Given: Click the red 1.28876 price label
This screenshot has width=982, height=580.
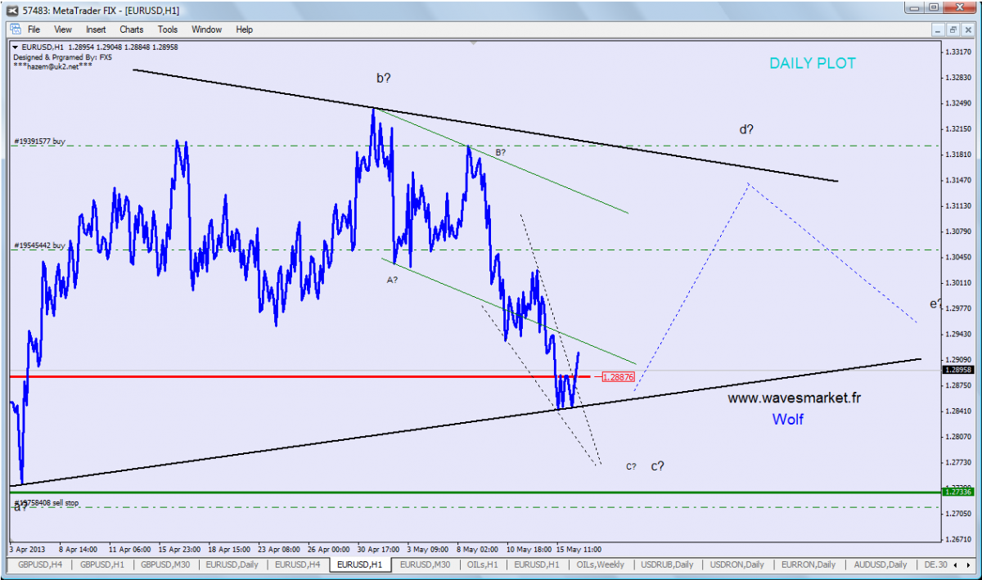Looking at the screenshot, I should pyautogui.click(x=616, y=377).
